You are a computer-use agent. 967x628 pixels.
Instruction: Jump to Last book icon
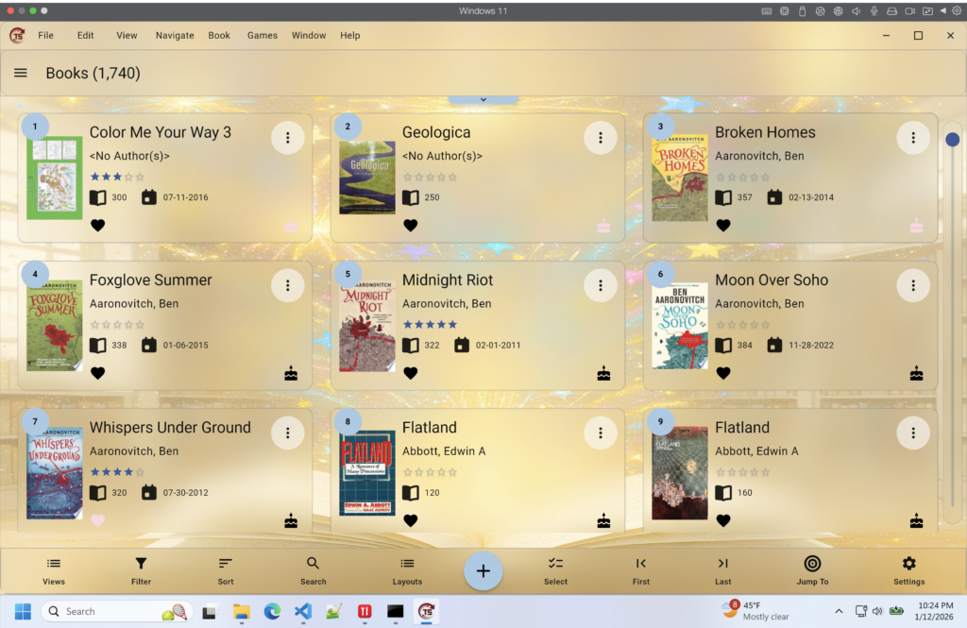(x=722, y=564)
